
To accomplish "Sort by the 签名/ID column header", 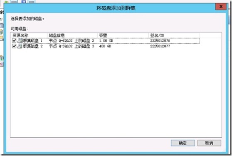I will pyautogui.click(x=174, y=35).
